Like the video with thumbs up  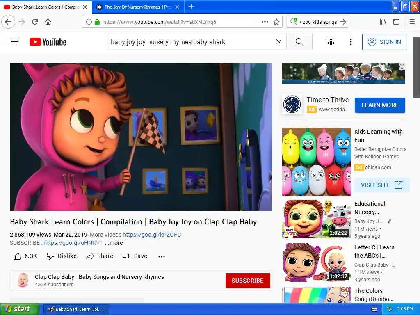tap(25, 256)
